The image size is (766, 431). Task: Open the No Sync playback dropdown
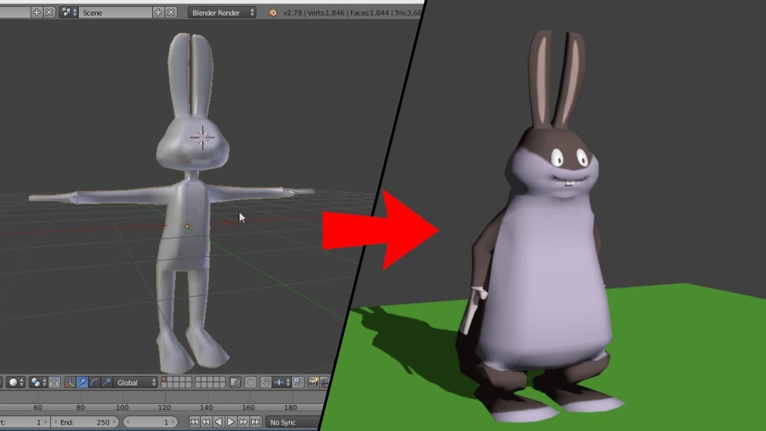click(293, 422)
